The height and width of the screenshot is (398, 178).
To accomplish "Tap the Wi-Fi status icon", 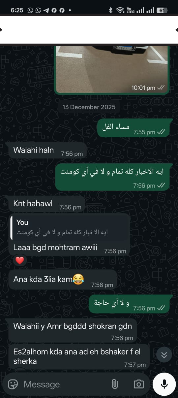I will pyautogui.click(x=120, y=10).
